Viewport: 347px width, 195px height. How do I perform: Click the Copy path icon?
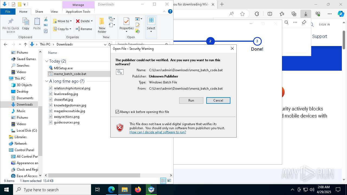click(46, 25)
